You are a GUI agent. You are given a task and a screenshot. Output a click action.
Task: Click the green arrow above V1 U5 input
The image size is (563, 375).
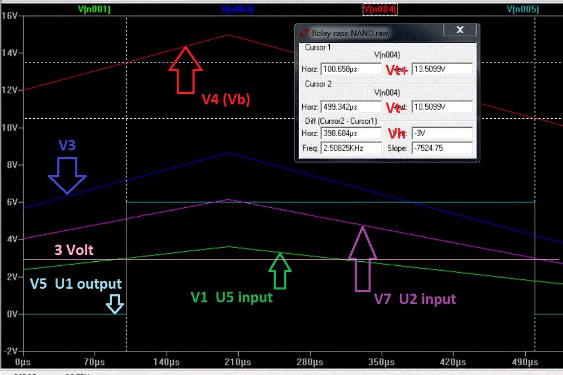click(x=280, y=271)
